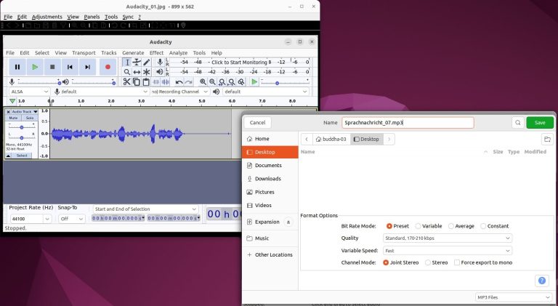Fit project to width zoom icon
This screenshot has width=558, height=306.
232,82
